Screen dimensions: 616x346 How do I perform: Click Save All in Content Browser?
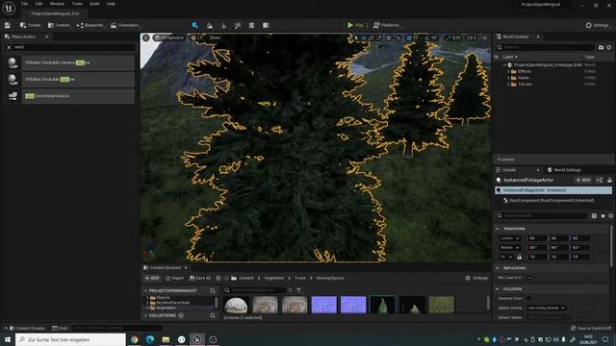pos(200,278)
